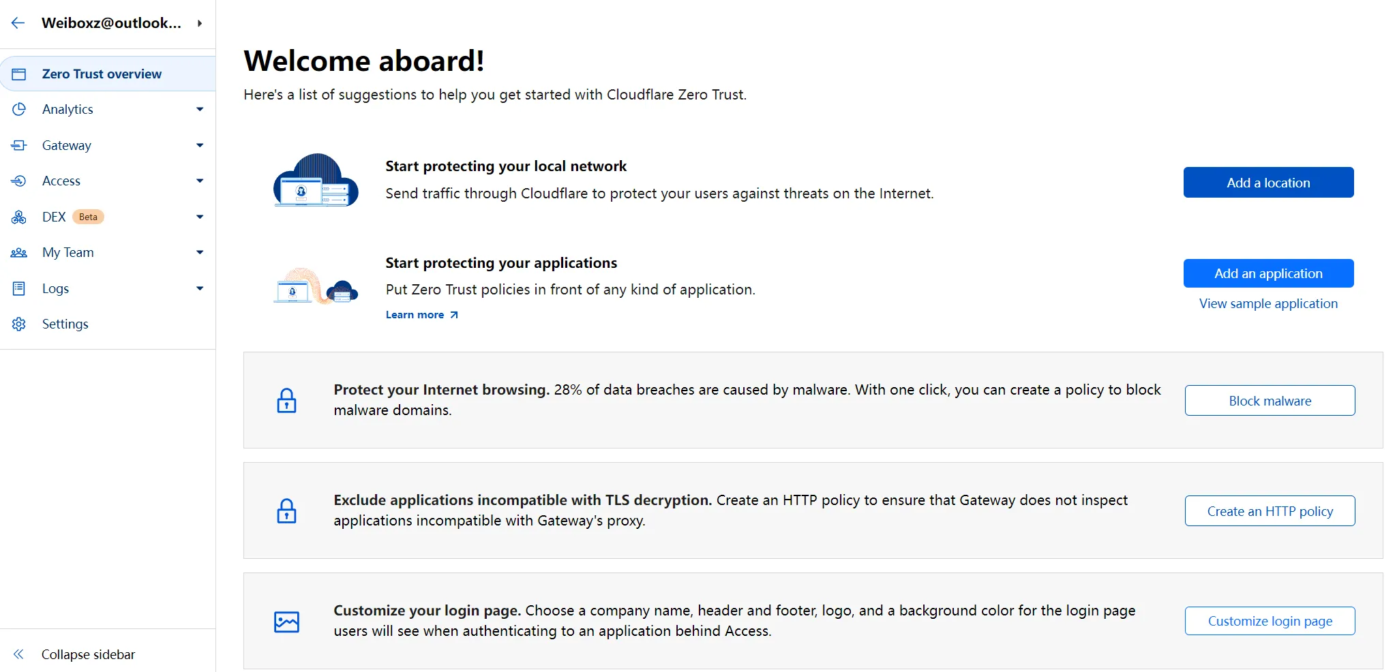Click the Settings gear icon
This screenshot has width=1395, height=672.
[19, 324]
